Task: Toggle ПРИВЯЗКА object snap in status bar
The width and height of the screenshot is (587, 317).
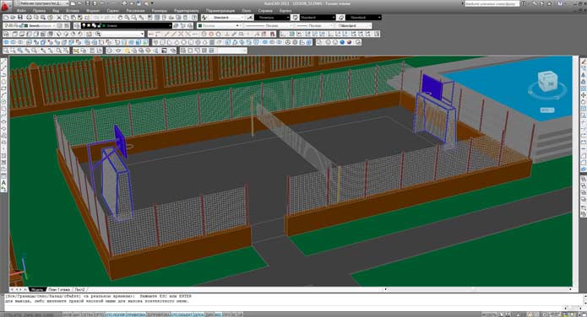Action: click(x=135, y=314)
